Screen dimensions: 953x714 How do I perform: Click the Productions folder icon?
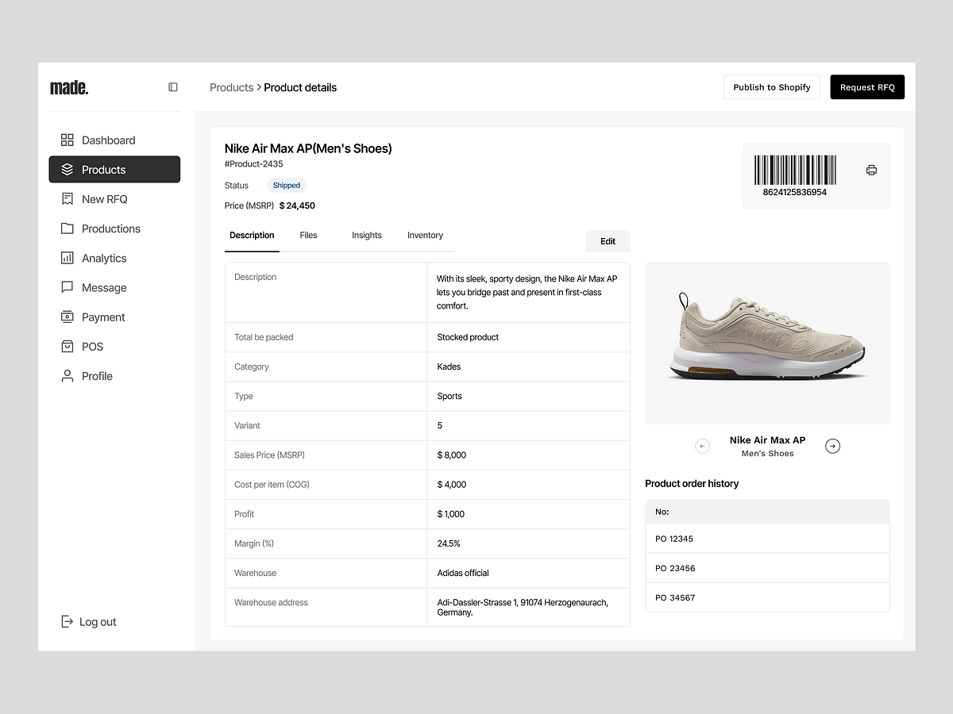pyautogui.click(x=68, y=228)
